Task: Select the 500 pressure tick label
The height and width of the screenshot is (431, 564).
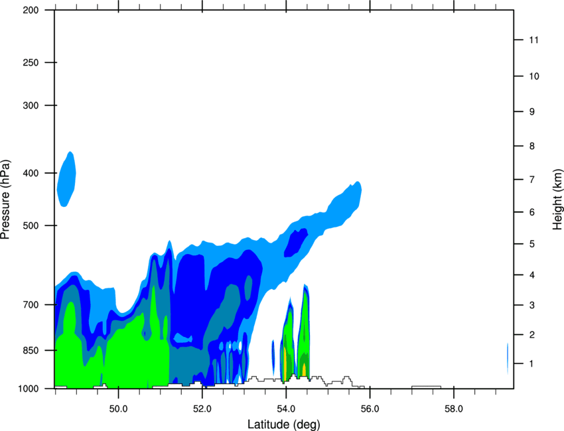Action: pyautogui.click(x=31, y=225)
